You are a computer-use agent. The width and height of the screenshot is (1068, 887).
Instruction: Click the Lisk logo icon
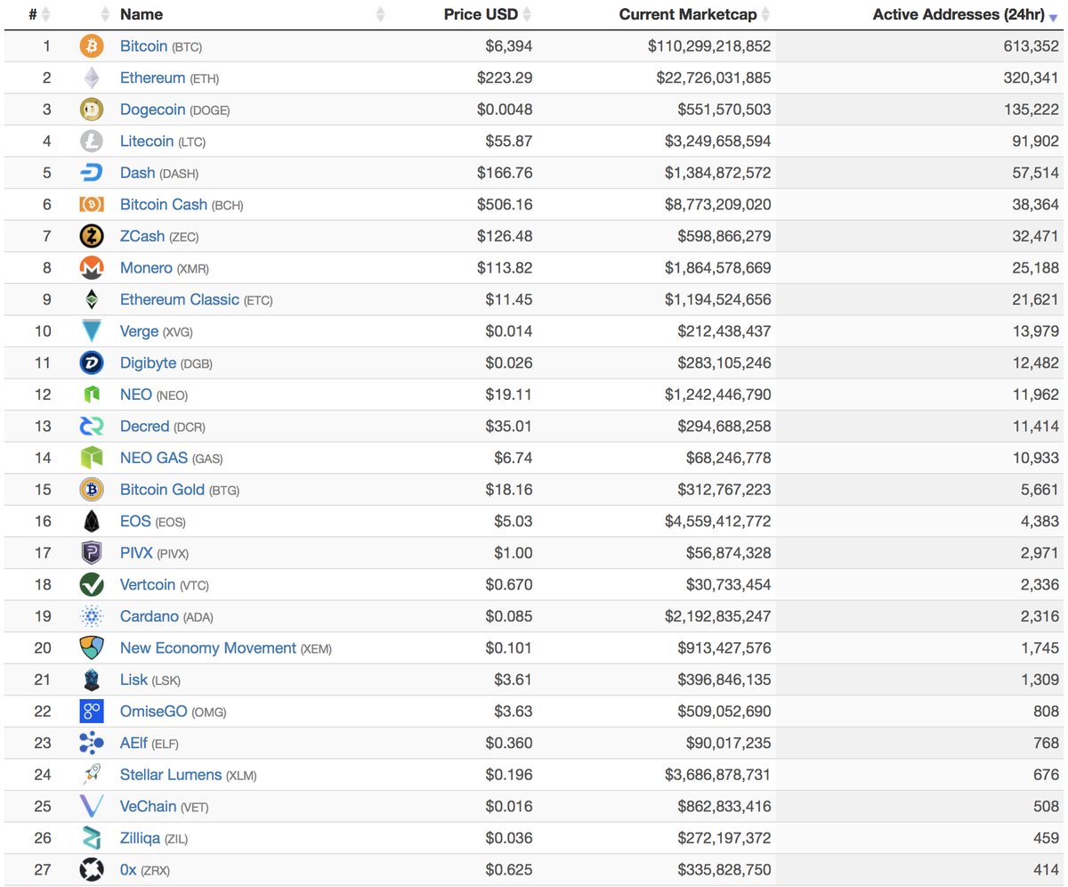pyautogui.click(x=92, y=680)
